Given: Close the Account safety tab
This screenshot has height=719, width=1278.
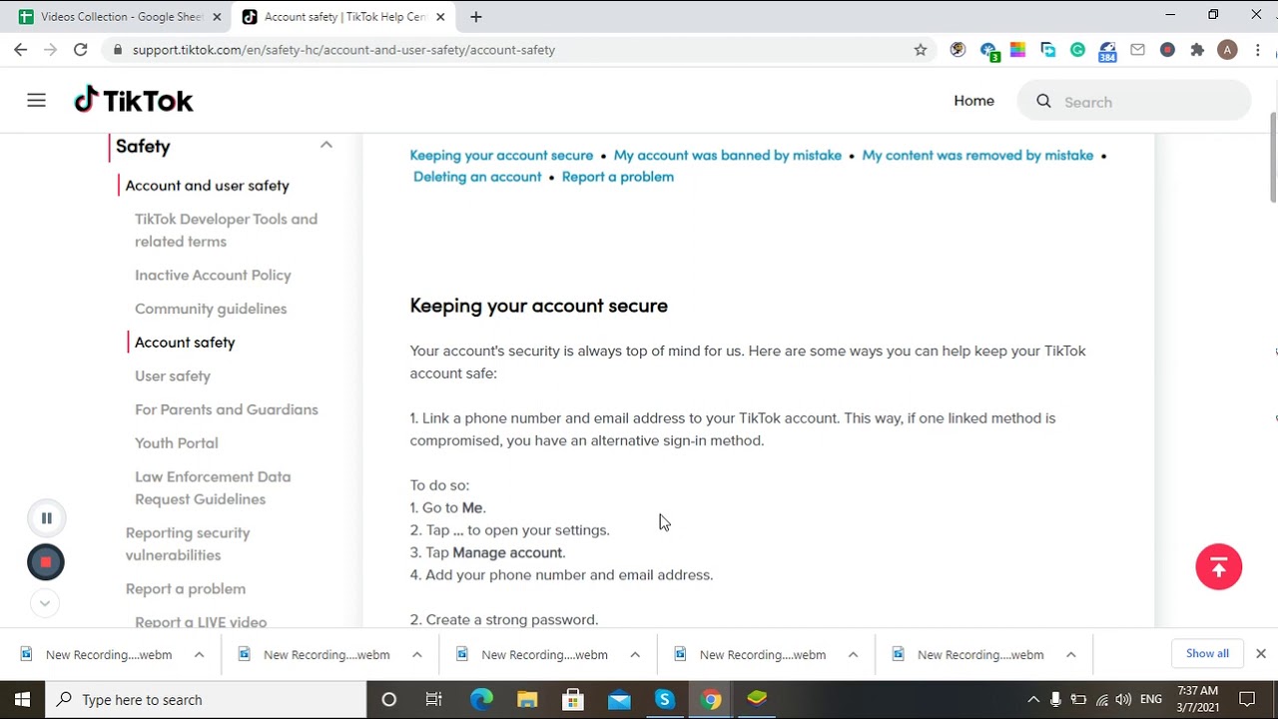Looking at the screenshot, I should (x=440, y=17).
